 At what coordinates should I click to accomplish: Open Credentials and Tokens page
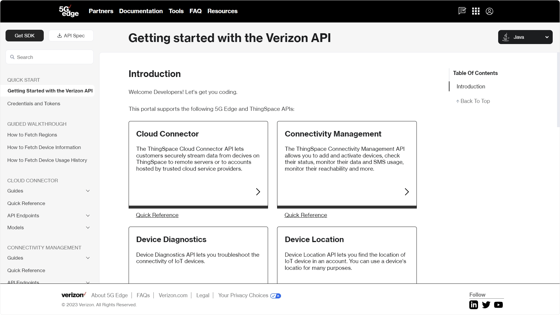34,104
